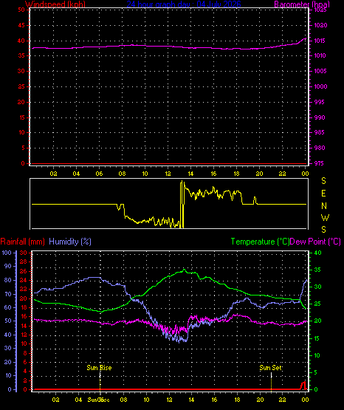Click 40 on the green temperature axis

tap(317, 253)
